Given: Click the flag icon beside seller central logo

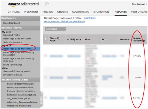Looking at the screenshot, I should coord(47,4).
